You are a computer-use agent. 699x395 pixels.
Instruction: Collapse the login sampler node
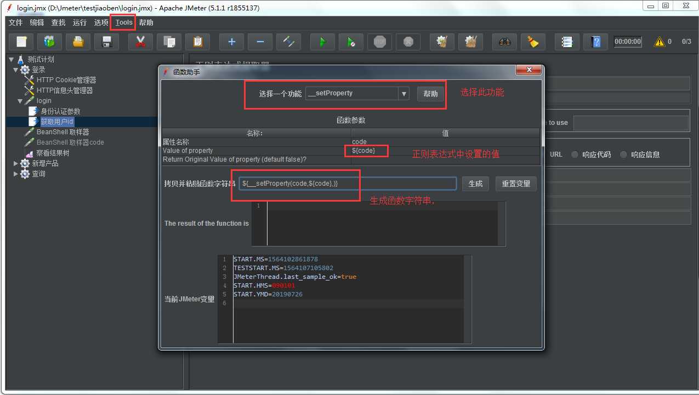click(x=20, y=101)
